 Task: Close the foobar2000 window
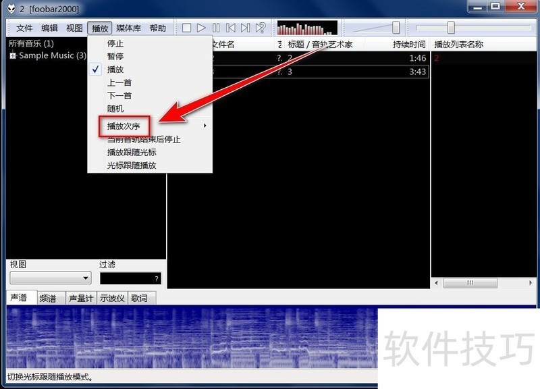pyautogui.click(x=521, y=6)
